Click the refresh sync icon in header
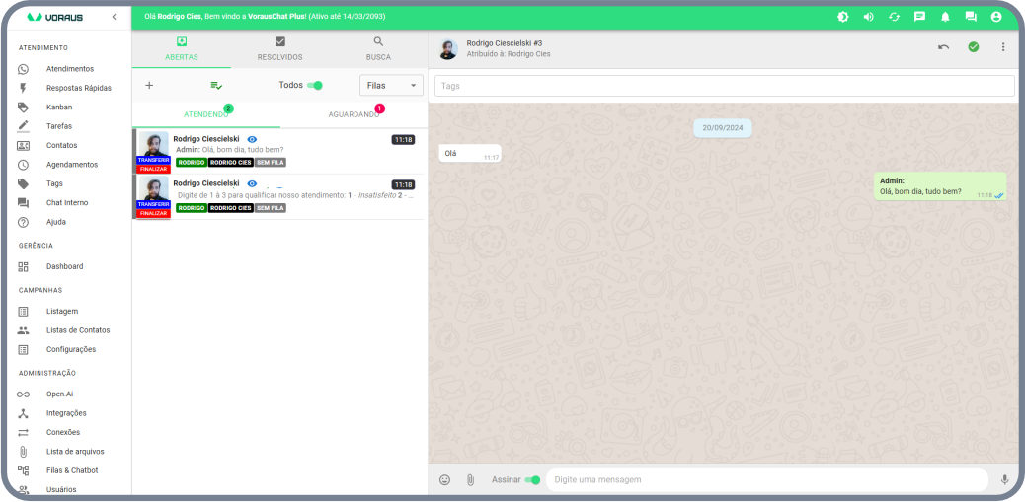Screen dimensions: 1025x502 click(x=894, y=17)
